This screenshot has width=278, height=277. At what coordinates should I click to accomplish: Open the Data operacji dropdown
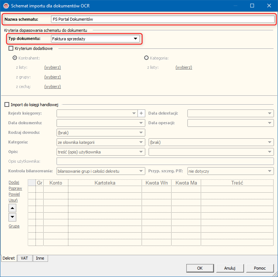pyautogui.click(x=230, y=123)
